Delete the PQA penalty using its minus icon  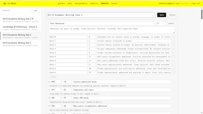click(x=173, y=106)
